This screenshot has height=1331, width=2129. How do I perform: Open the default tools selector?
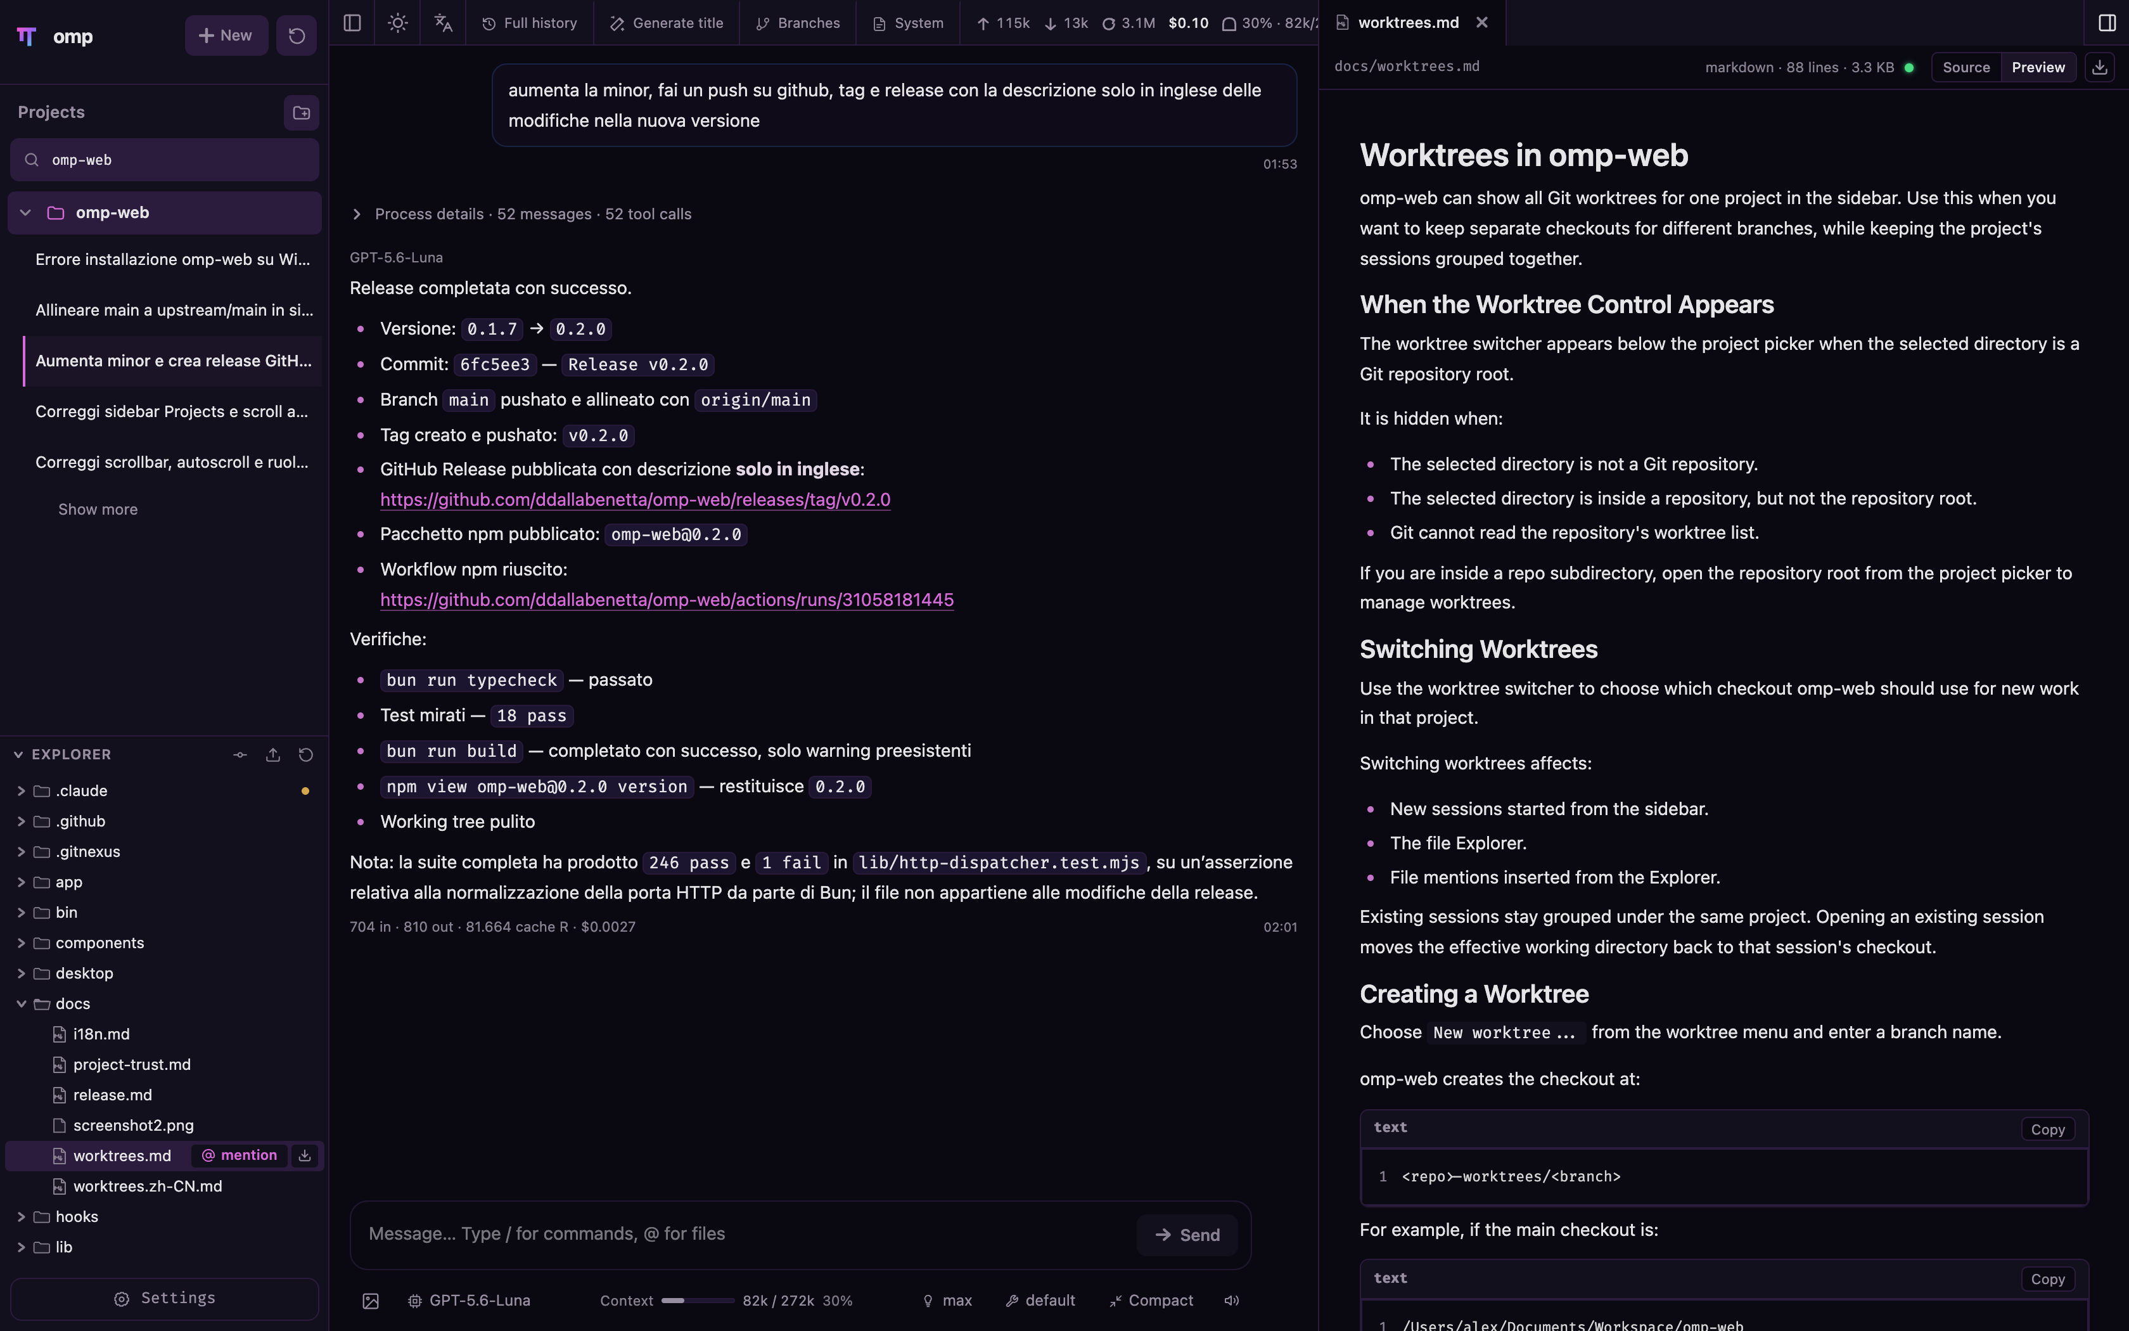tap(1040, 1301)
